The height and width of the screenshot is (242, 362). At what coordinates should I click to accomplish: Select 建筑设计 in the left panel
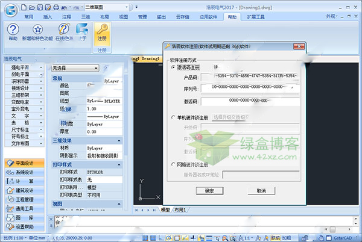[x=24, y=190]
